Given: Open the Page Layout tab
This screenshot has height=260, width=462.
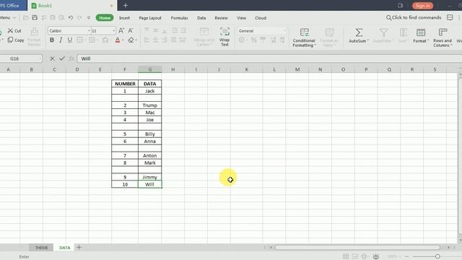Looking at the screenshot, I should [x=150, y=17].
